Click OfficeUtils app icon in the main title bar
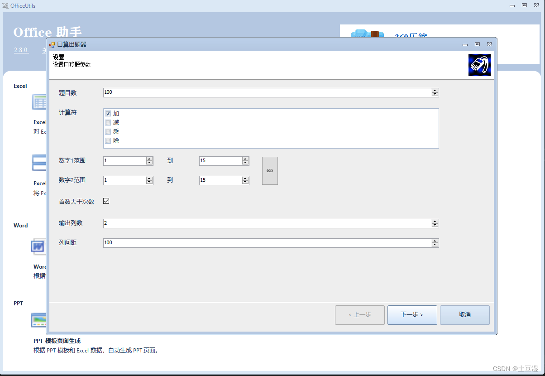 [5, 6]
